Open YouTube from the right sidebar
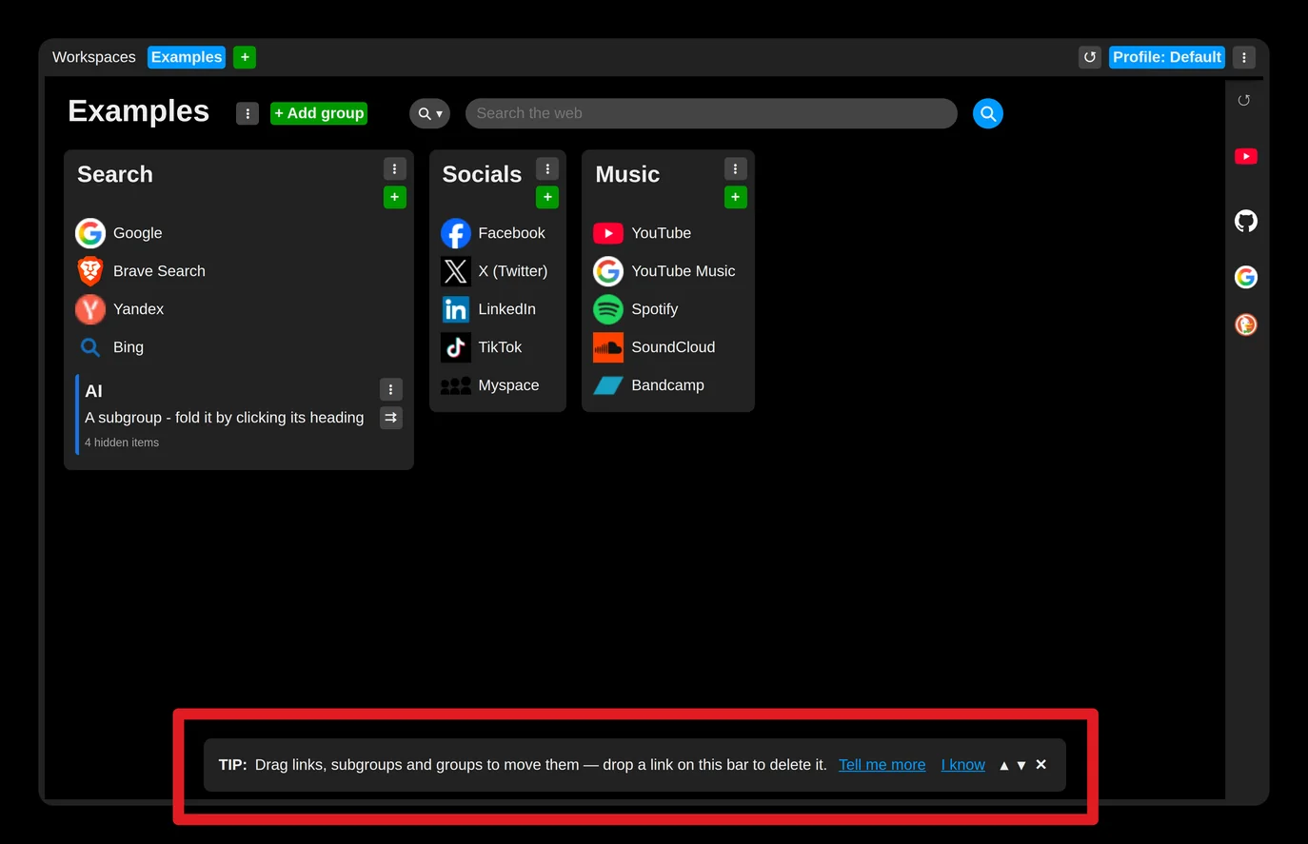 tap(1246, 156)
